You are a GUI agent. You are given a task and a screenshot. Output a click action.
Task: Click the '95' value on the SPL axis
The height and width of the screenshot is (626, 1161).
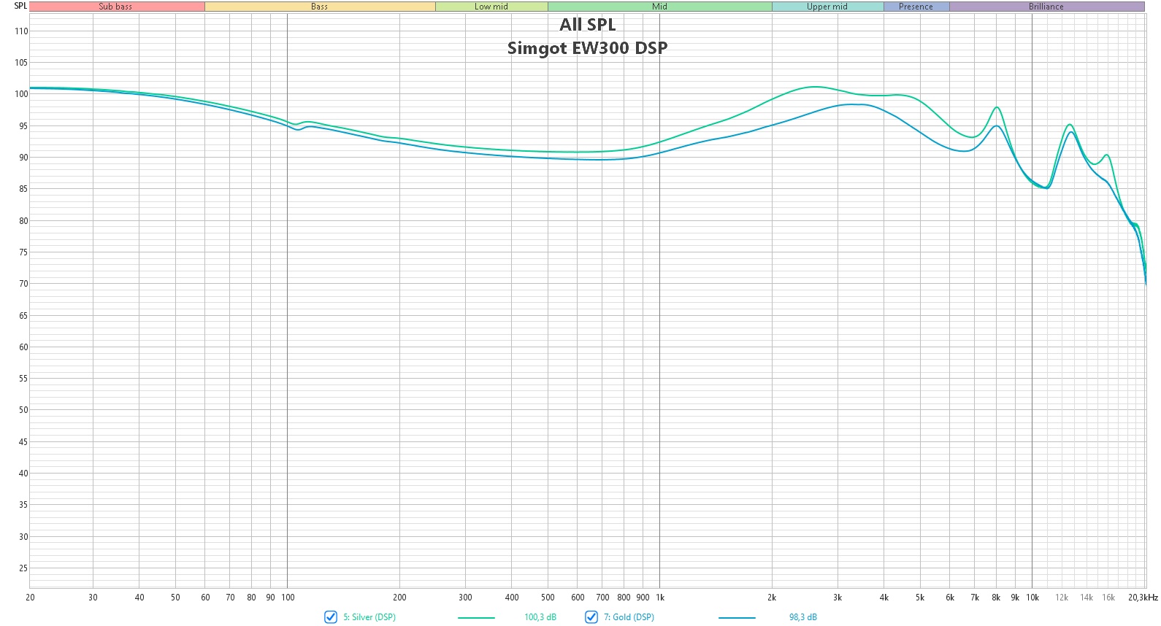[23, 126]
